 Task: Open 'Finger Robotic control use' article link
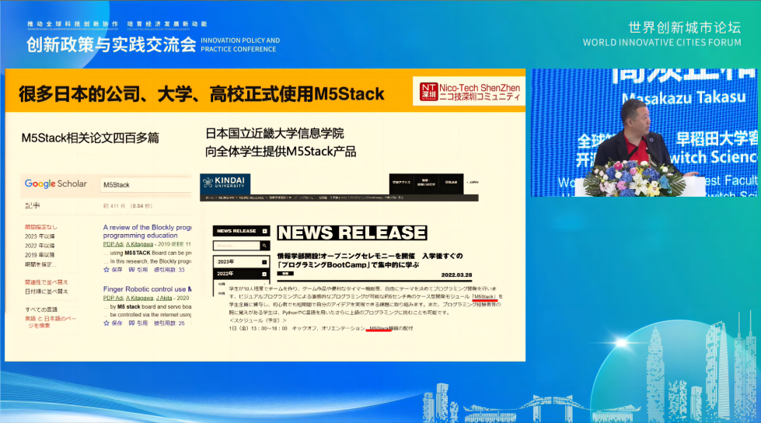coord(147,289)
